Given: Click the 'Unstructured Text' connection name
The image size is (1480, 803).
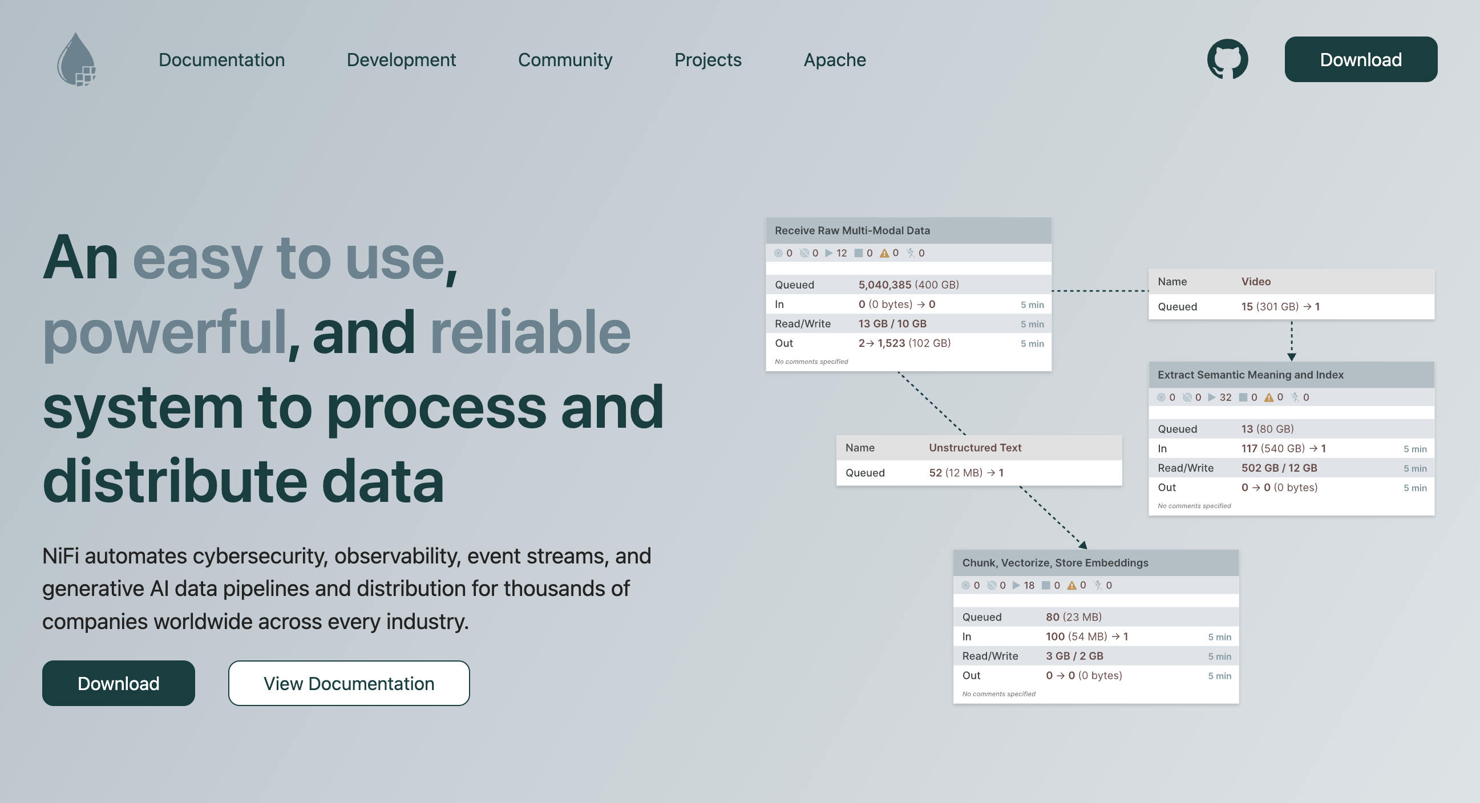Looking at the screenshot, I should tap(975, 448).
